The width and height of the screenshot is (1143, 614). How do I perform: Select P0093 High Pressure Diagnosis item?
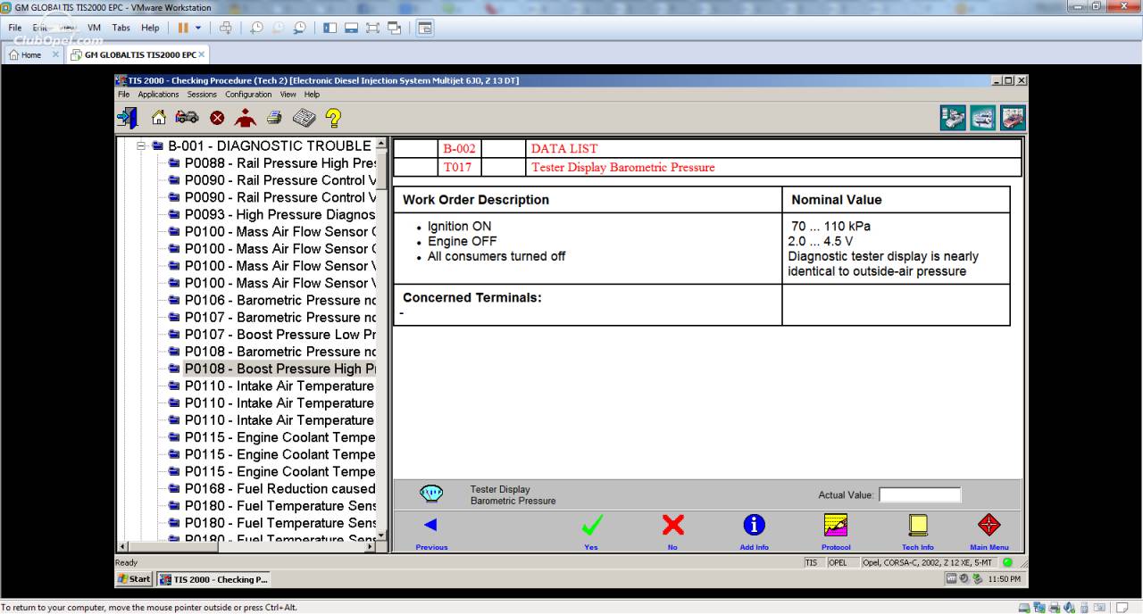coord(279,214)
